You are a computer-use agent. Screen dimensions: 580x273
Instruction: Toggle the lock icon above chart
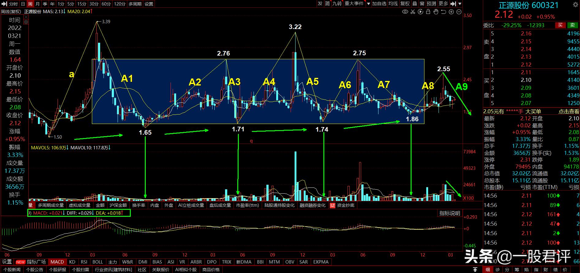tap(428, 12)
